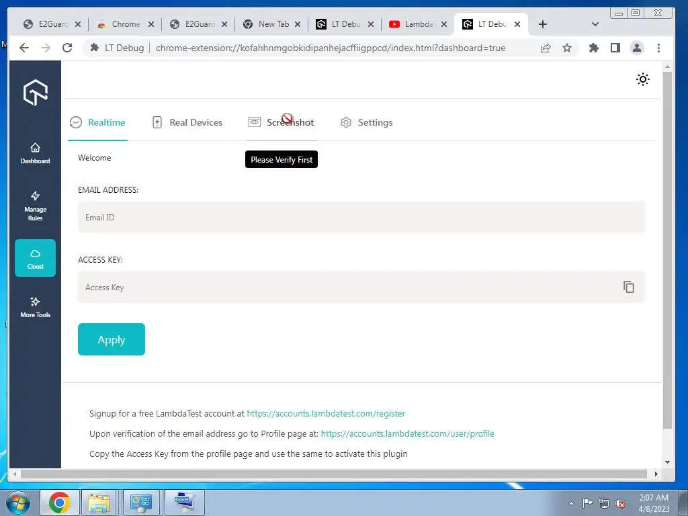Open the Dashboard sidebar item
Screen dimensions: 688x516
[35, 153]
